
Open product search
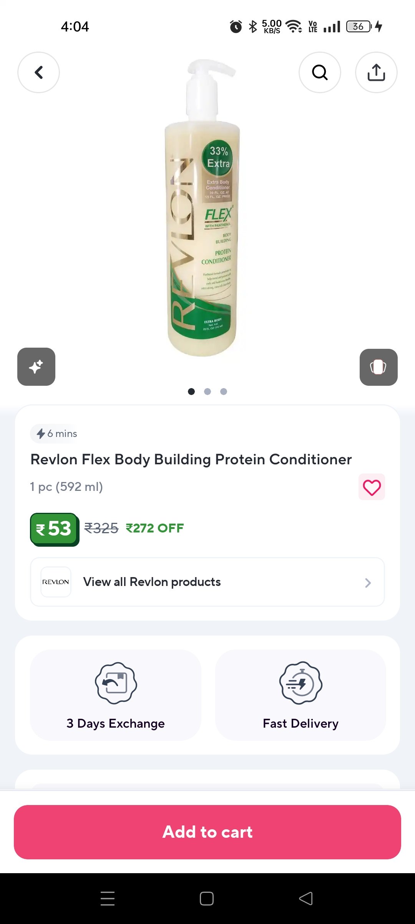coord(320,72)
